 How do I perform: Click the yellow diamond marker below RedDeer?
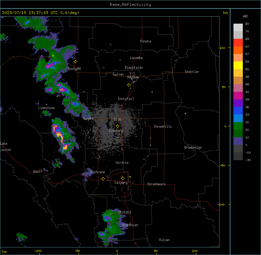pos(129,85)
